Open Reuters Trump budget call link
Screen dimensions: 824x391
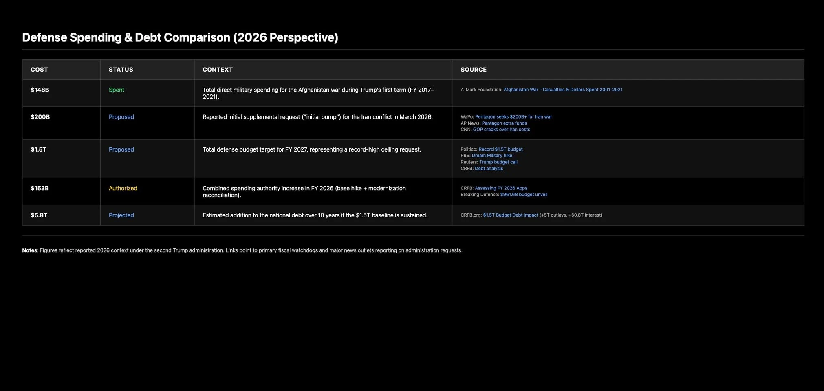tap(498, 162)
